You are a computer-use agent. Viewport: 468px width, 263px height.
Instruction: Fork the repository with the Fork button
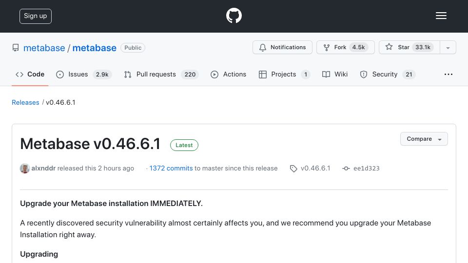345,47
